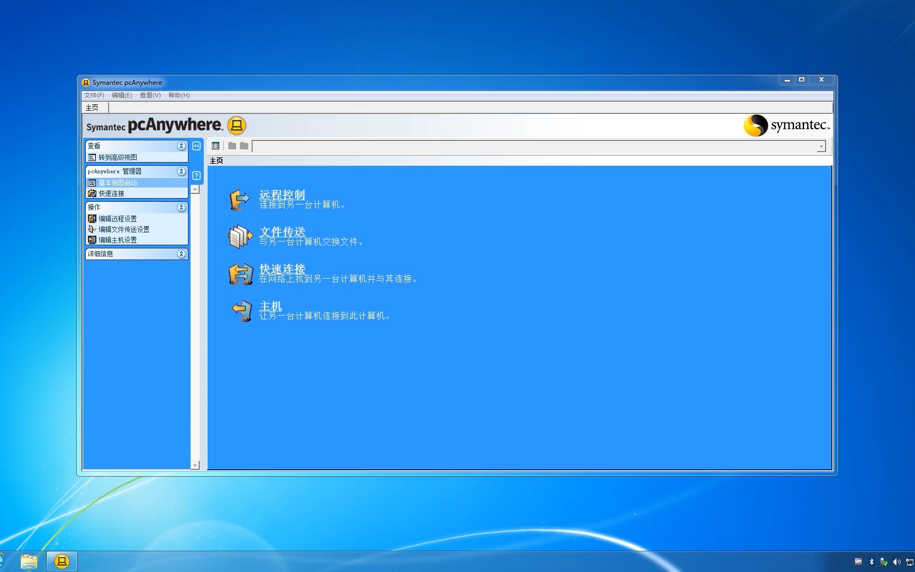Click the sidebar scrollbar down arrow
This screenshot has width=915, height=572.
(x=195, y=465)
